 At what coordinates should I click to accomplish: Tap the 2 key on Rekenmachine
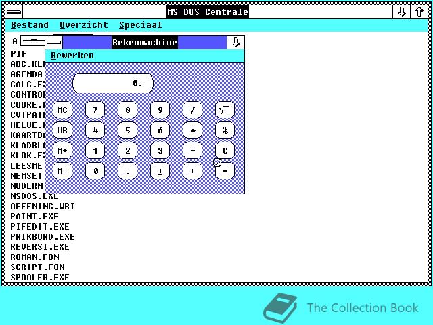[x=128, y=150]
